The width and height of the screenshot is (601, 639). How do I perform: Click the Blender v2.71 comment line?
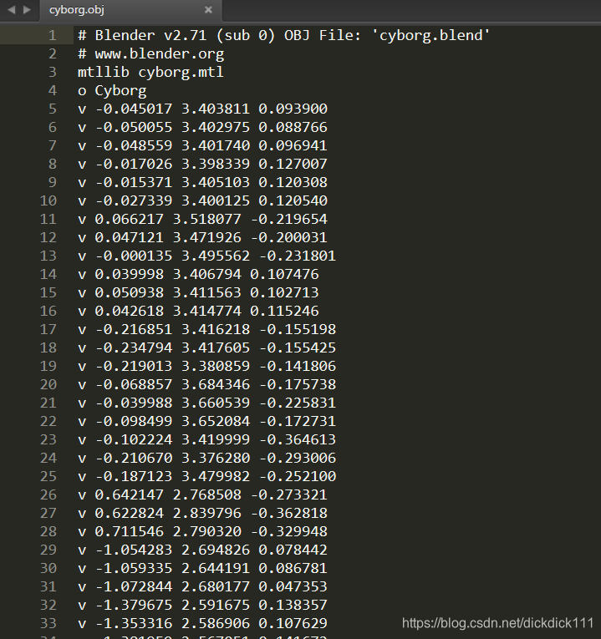284,35
